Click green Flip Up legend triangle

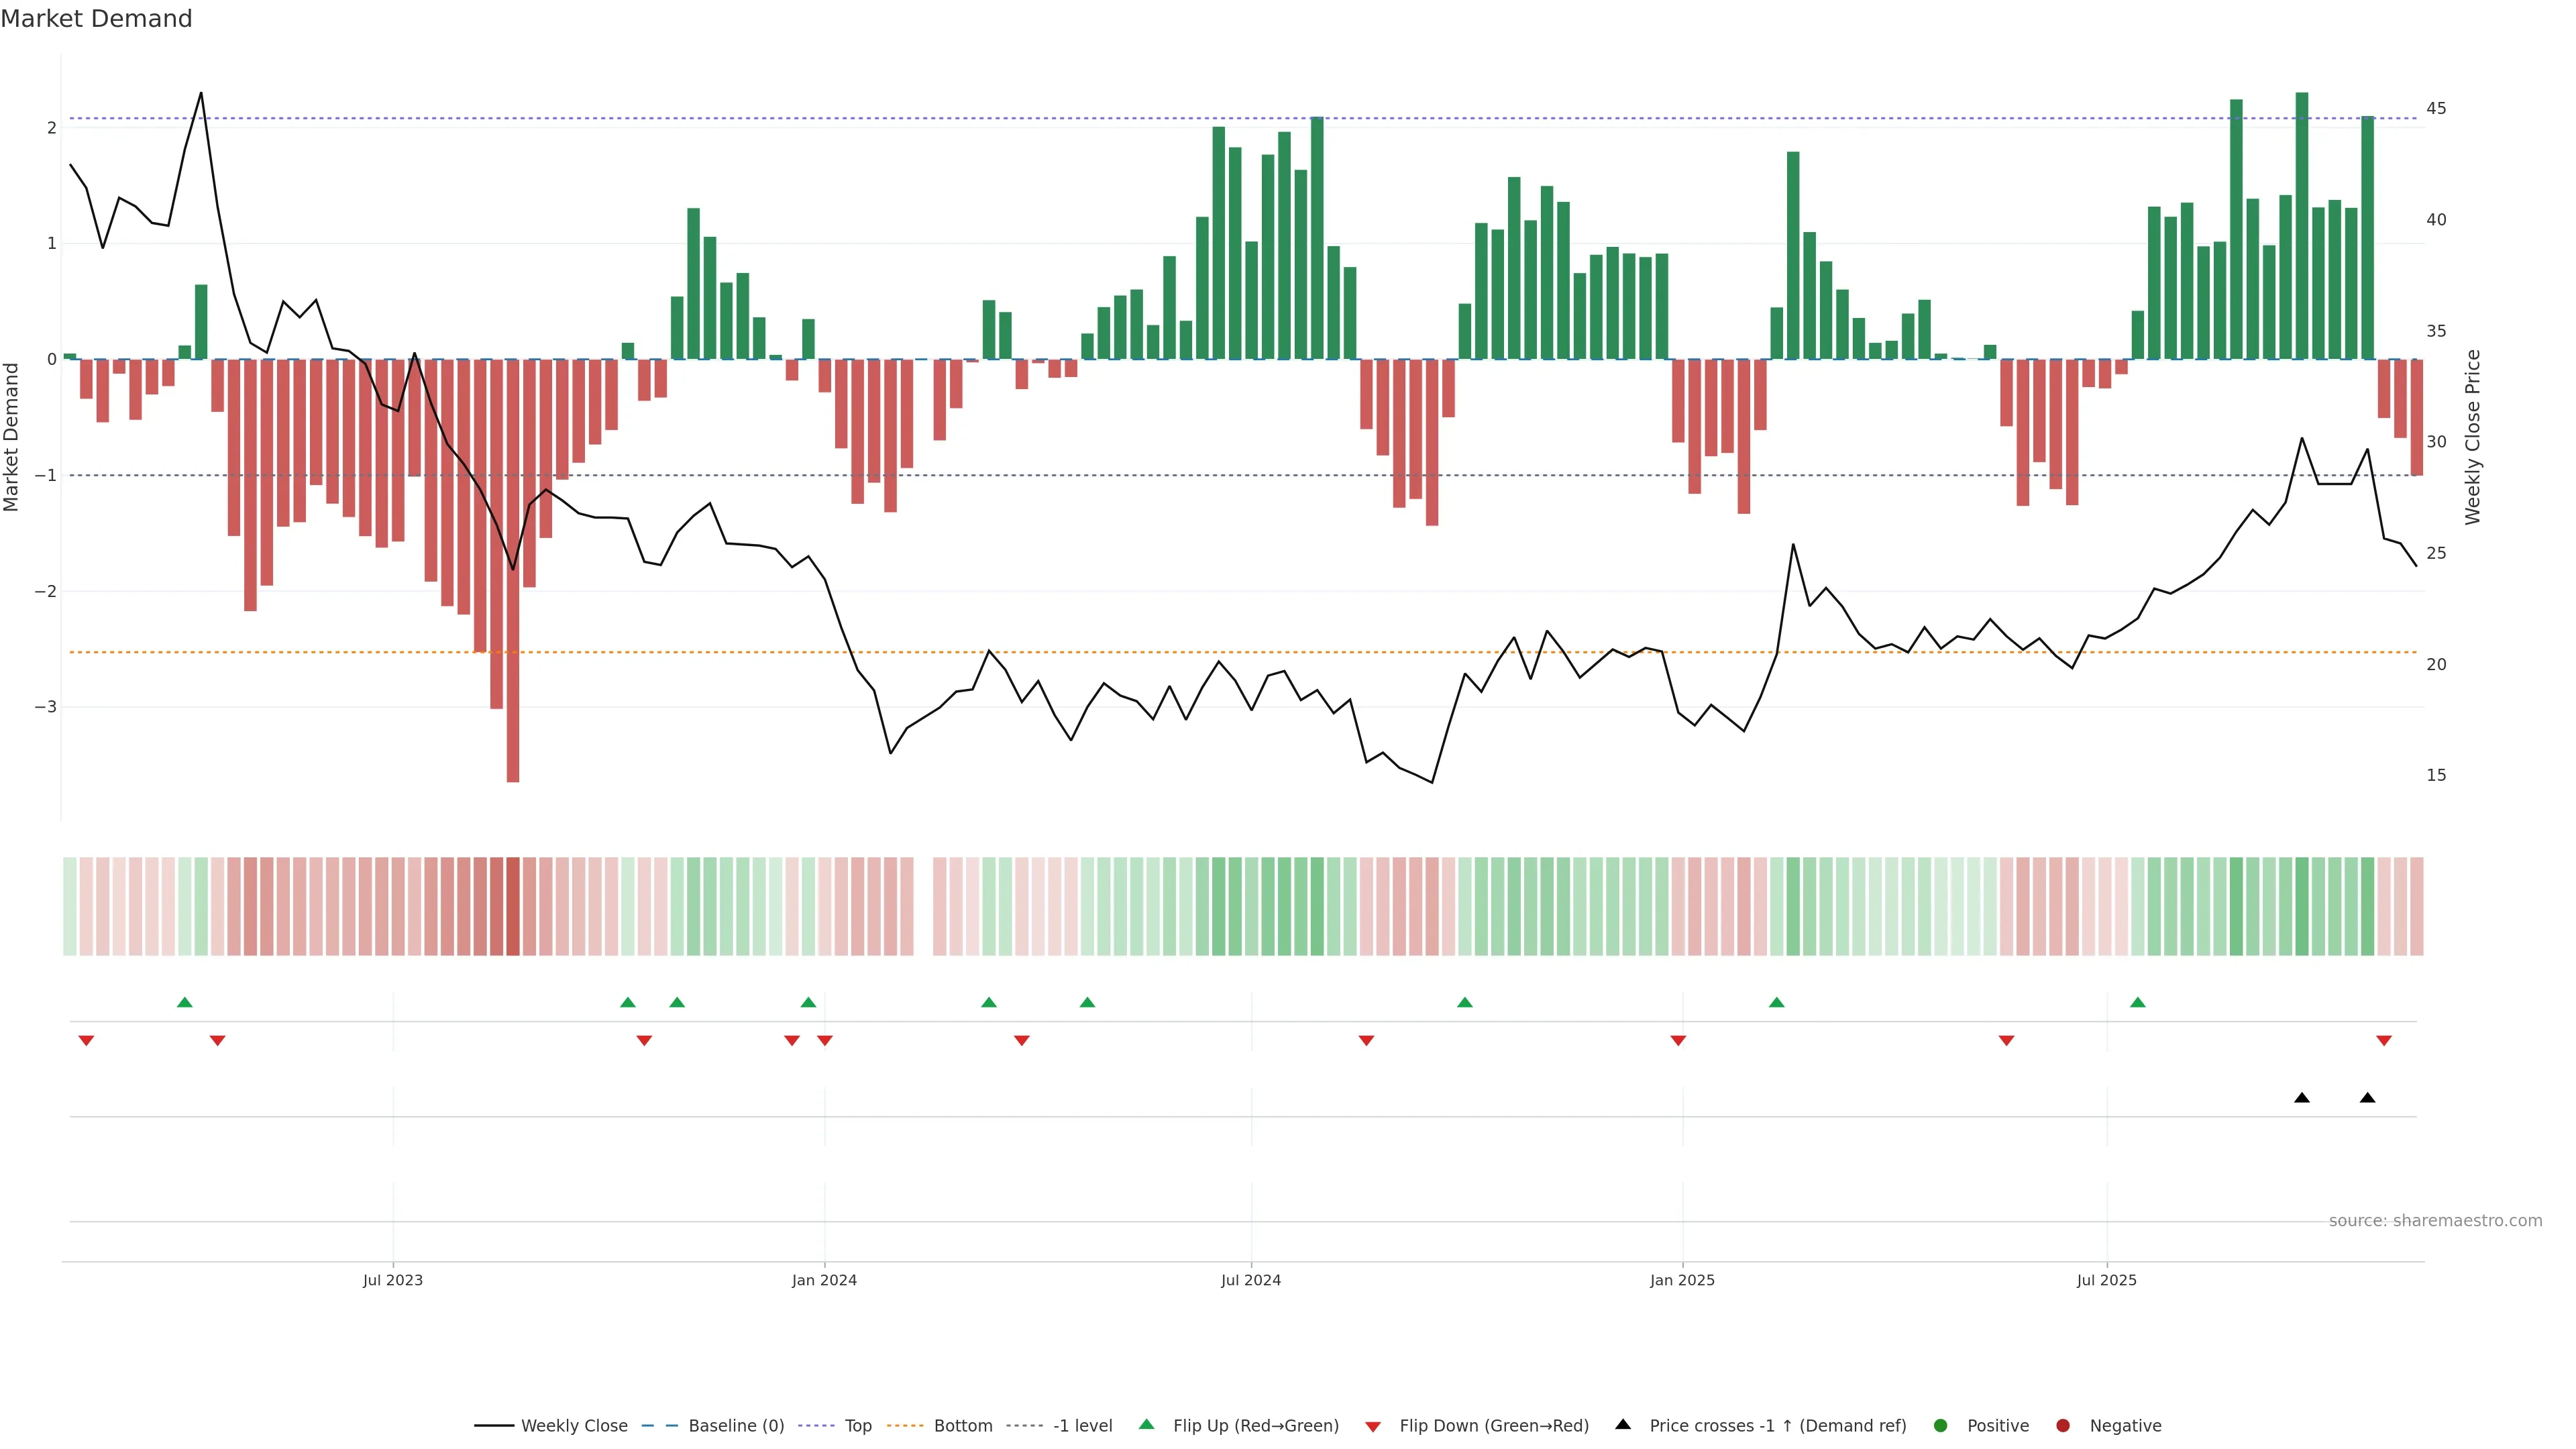tap(1147, 1425)
